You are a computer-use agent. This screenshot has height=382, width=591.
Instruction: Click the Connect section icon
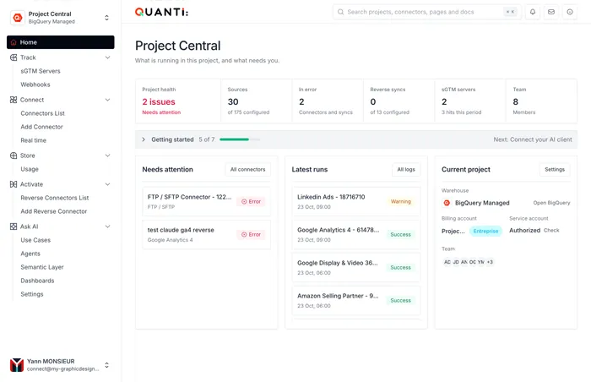(x=14, y=100)
